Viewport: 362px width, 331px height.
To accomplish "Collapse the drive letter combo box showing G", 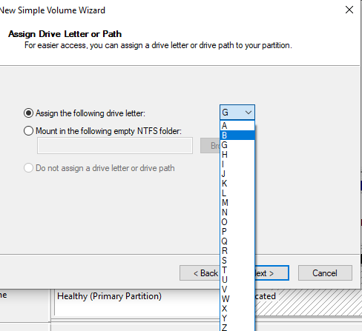I will (x=237, y=113).
